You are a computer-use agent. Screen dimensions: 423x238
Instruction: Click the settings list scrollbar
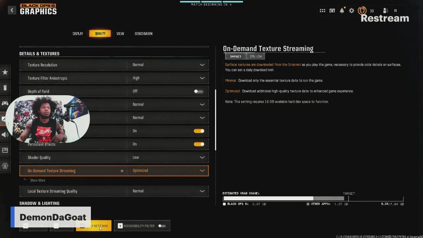click(215, 120)
